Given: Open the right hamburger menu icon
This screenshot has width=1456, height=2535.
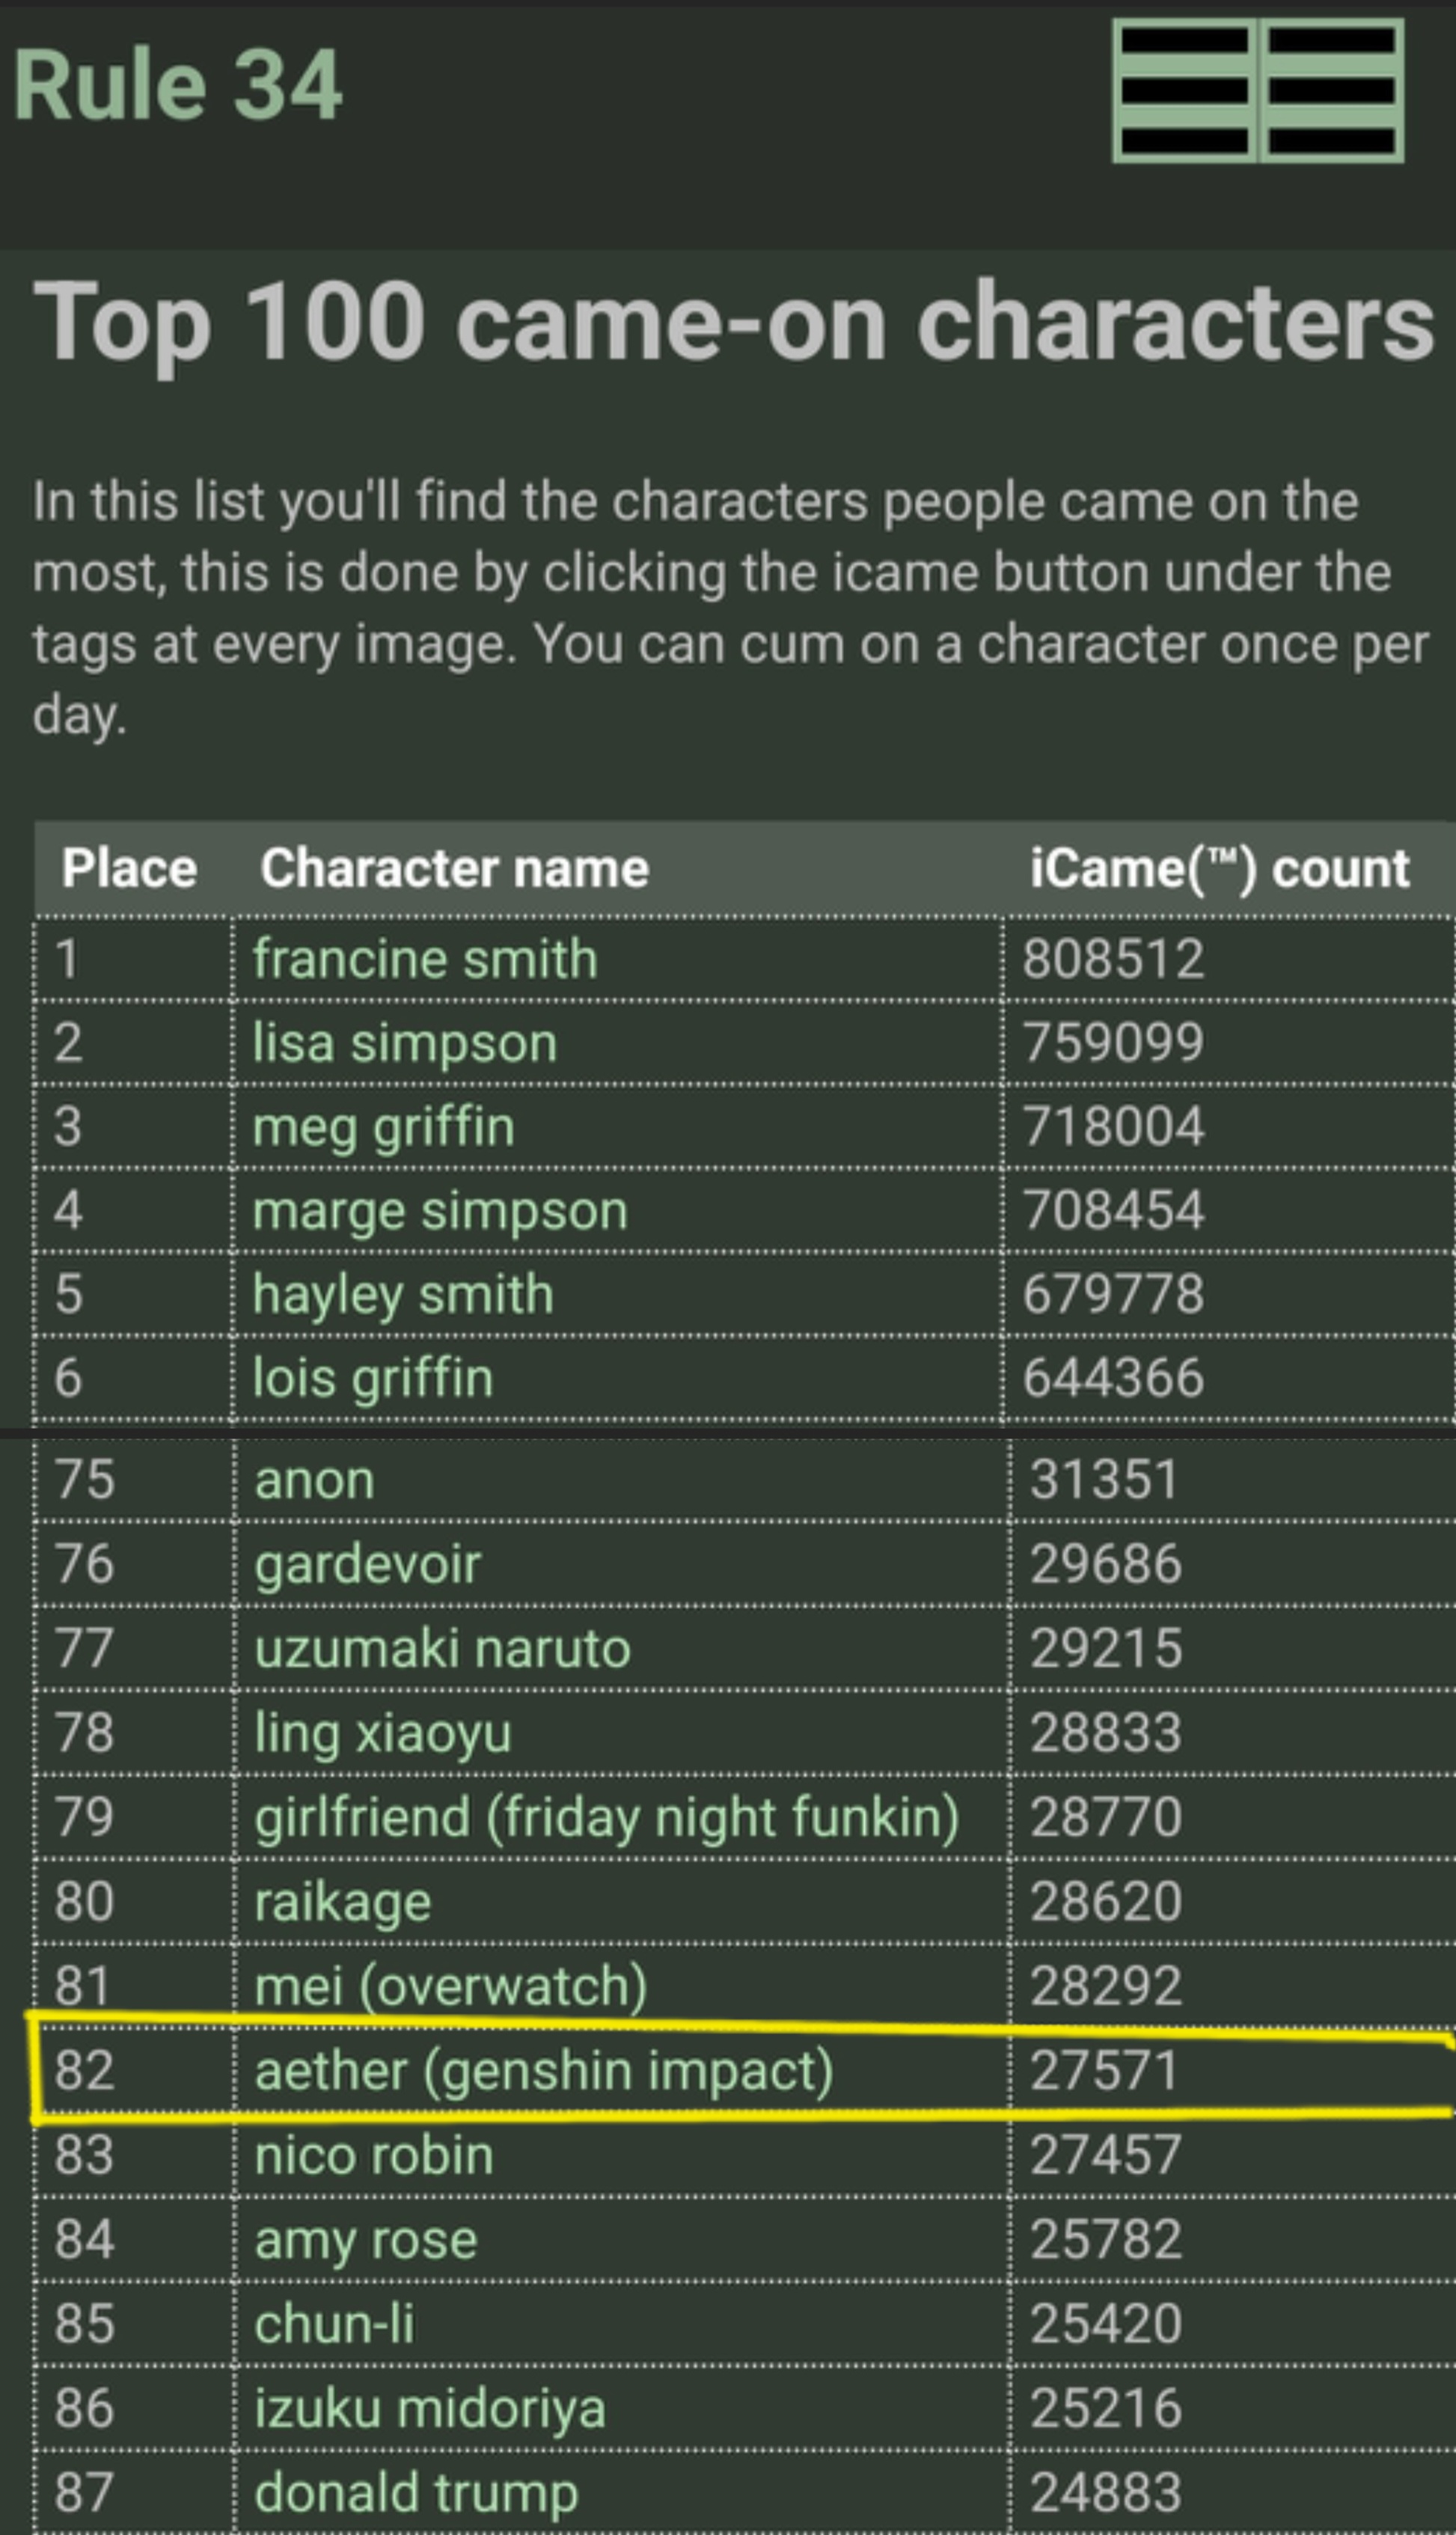Looking at the screenshot, I should click(1332, 90).
